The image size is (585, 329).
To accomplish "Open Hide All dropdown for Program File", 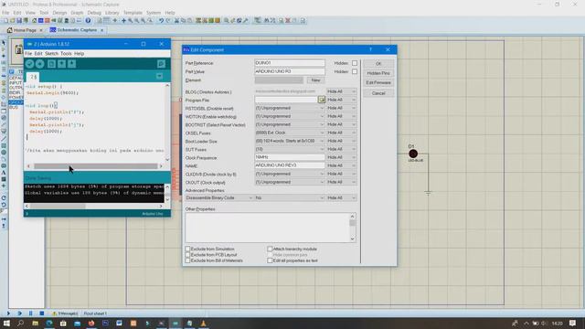I will [x=341, y=100].
